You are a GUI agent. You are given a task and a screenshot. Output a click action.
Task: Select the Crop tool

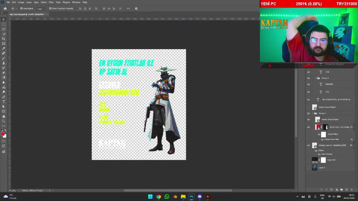[4, 39]
